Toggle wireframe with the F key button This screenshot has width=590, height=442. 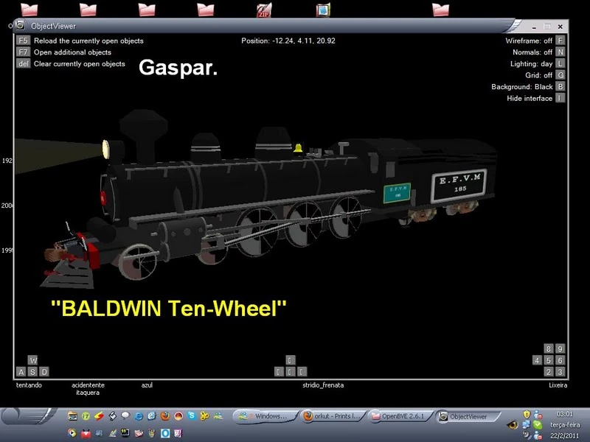click(x=560, y=41)
